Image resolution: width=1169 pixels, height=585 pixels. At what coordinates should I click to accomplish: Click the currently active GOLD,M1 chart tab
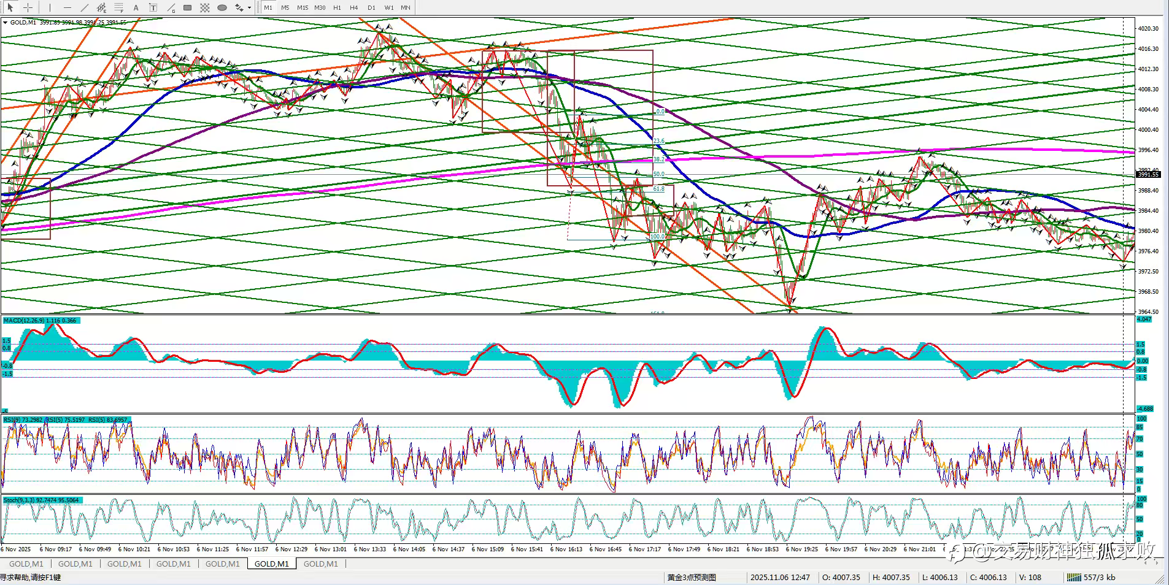272,564
